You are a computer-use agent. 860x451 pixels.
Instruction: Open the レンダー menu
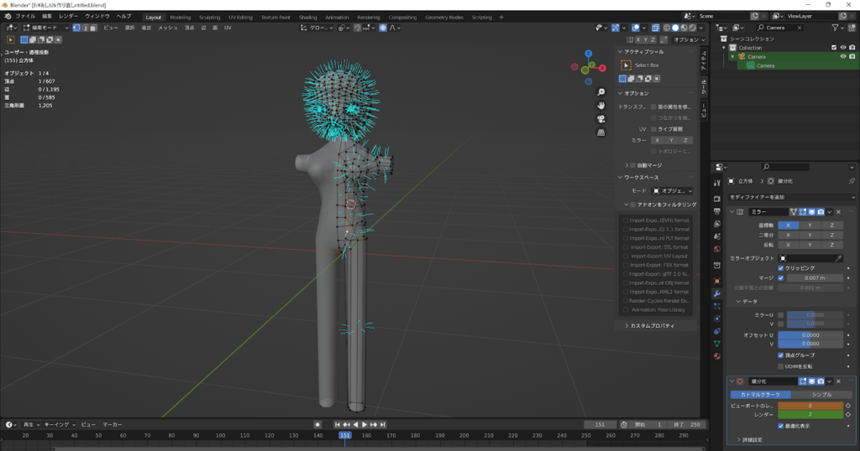point(68,17)
